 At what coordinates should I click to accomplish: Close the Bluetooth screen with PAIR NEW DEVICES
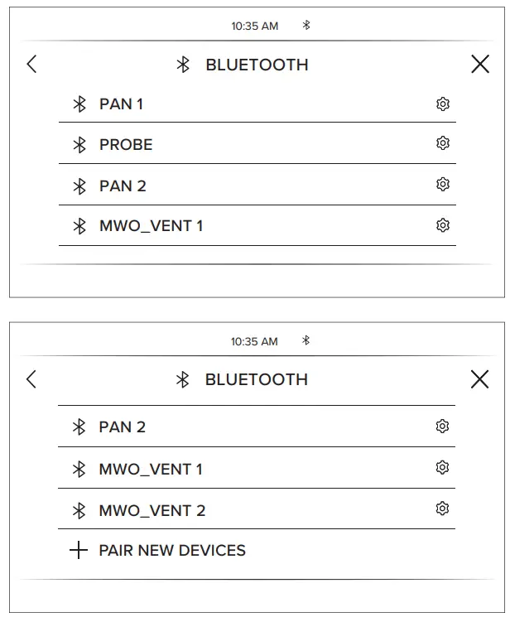(x=479, y=379)
